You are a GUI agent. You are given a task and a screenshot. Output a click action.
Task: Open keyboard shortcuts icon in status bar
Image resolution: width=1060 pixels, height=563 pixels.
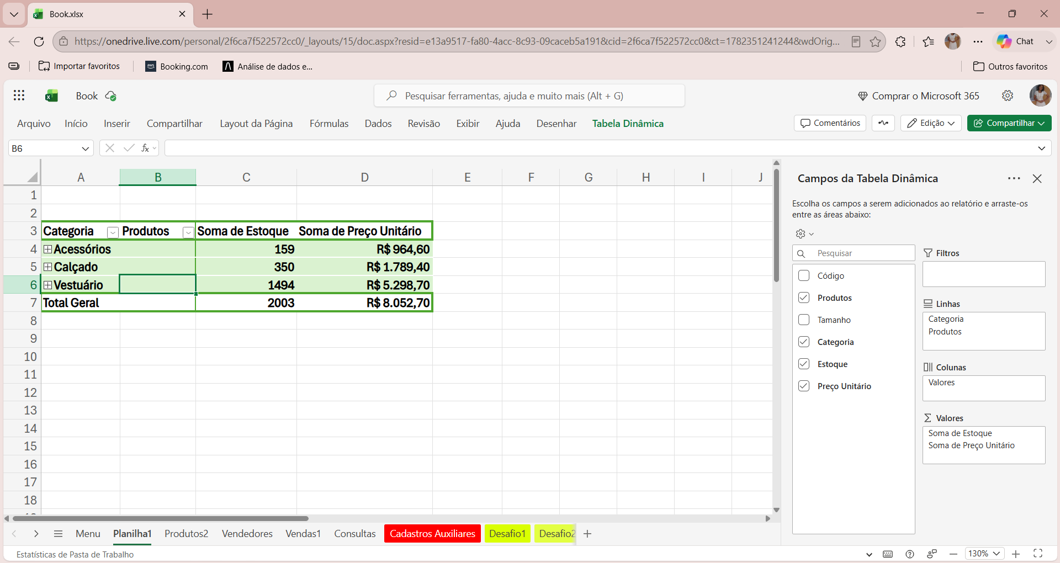click(x=888, y=554)
